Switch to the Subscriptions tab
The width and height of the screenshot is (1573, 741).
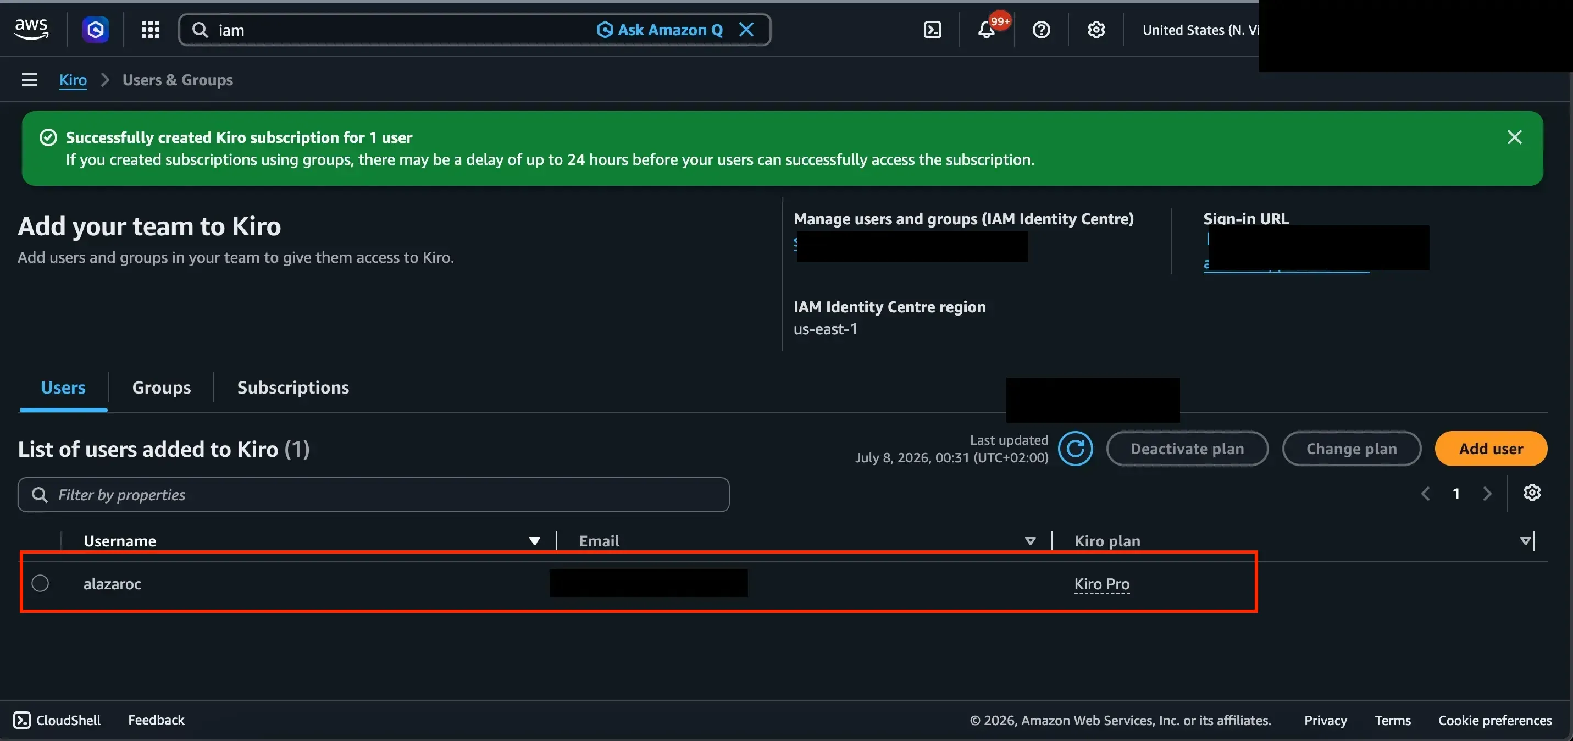point(293,388)
